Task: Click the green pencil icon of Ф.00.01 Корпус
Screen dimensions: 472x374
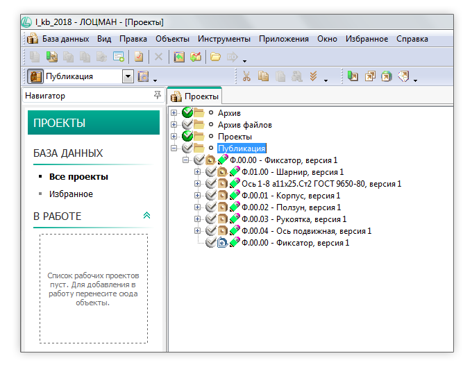Action: (x=235, y=196)
